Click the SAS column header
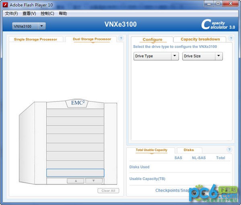The width and height of the screenshot is (241, 205). pyautogui.click(x=178, y=158)
